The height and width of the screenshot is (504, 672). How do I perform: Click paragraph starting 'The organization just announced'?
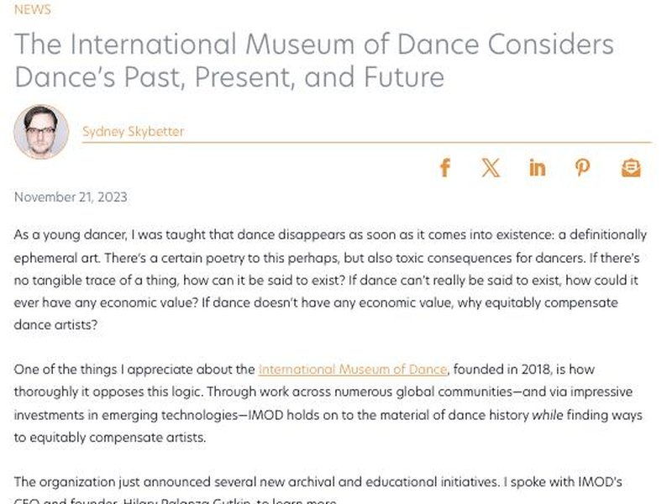click(318, 490)
